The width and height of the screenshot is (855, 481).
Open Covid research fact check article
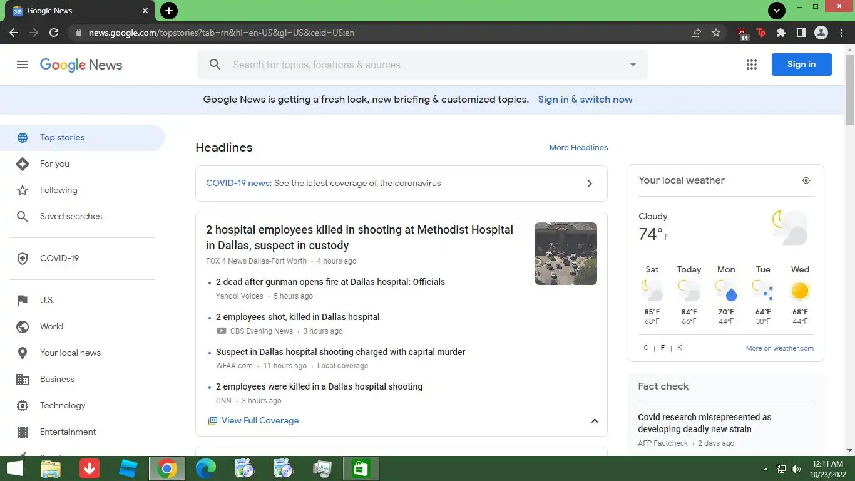coord(704,423)
